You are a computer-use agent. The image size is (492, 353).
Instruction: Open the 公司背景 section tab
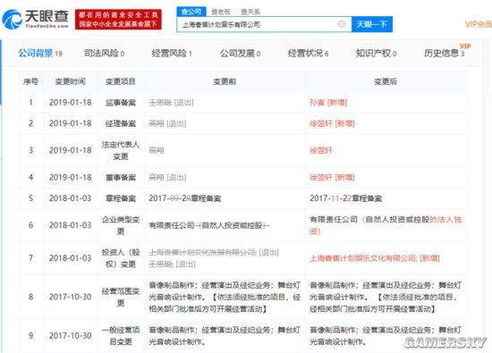coord(40,54)
